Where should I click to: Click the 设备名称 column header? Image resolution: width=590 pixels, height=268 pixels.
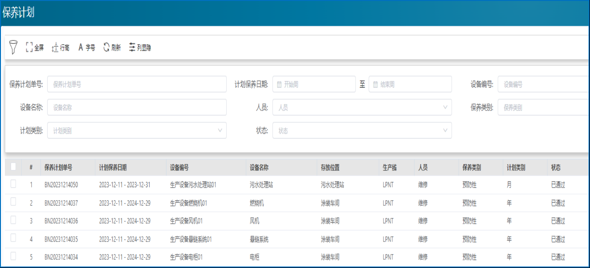259,168
